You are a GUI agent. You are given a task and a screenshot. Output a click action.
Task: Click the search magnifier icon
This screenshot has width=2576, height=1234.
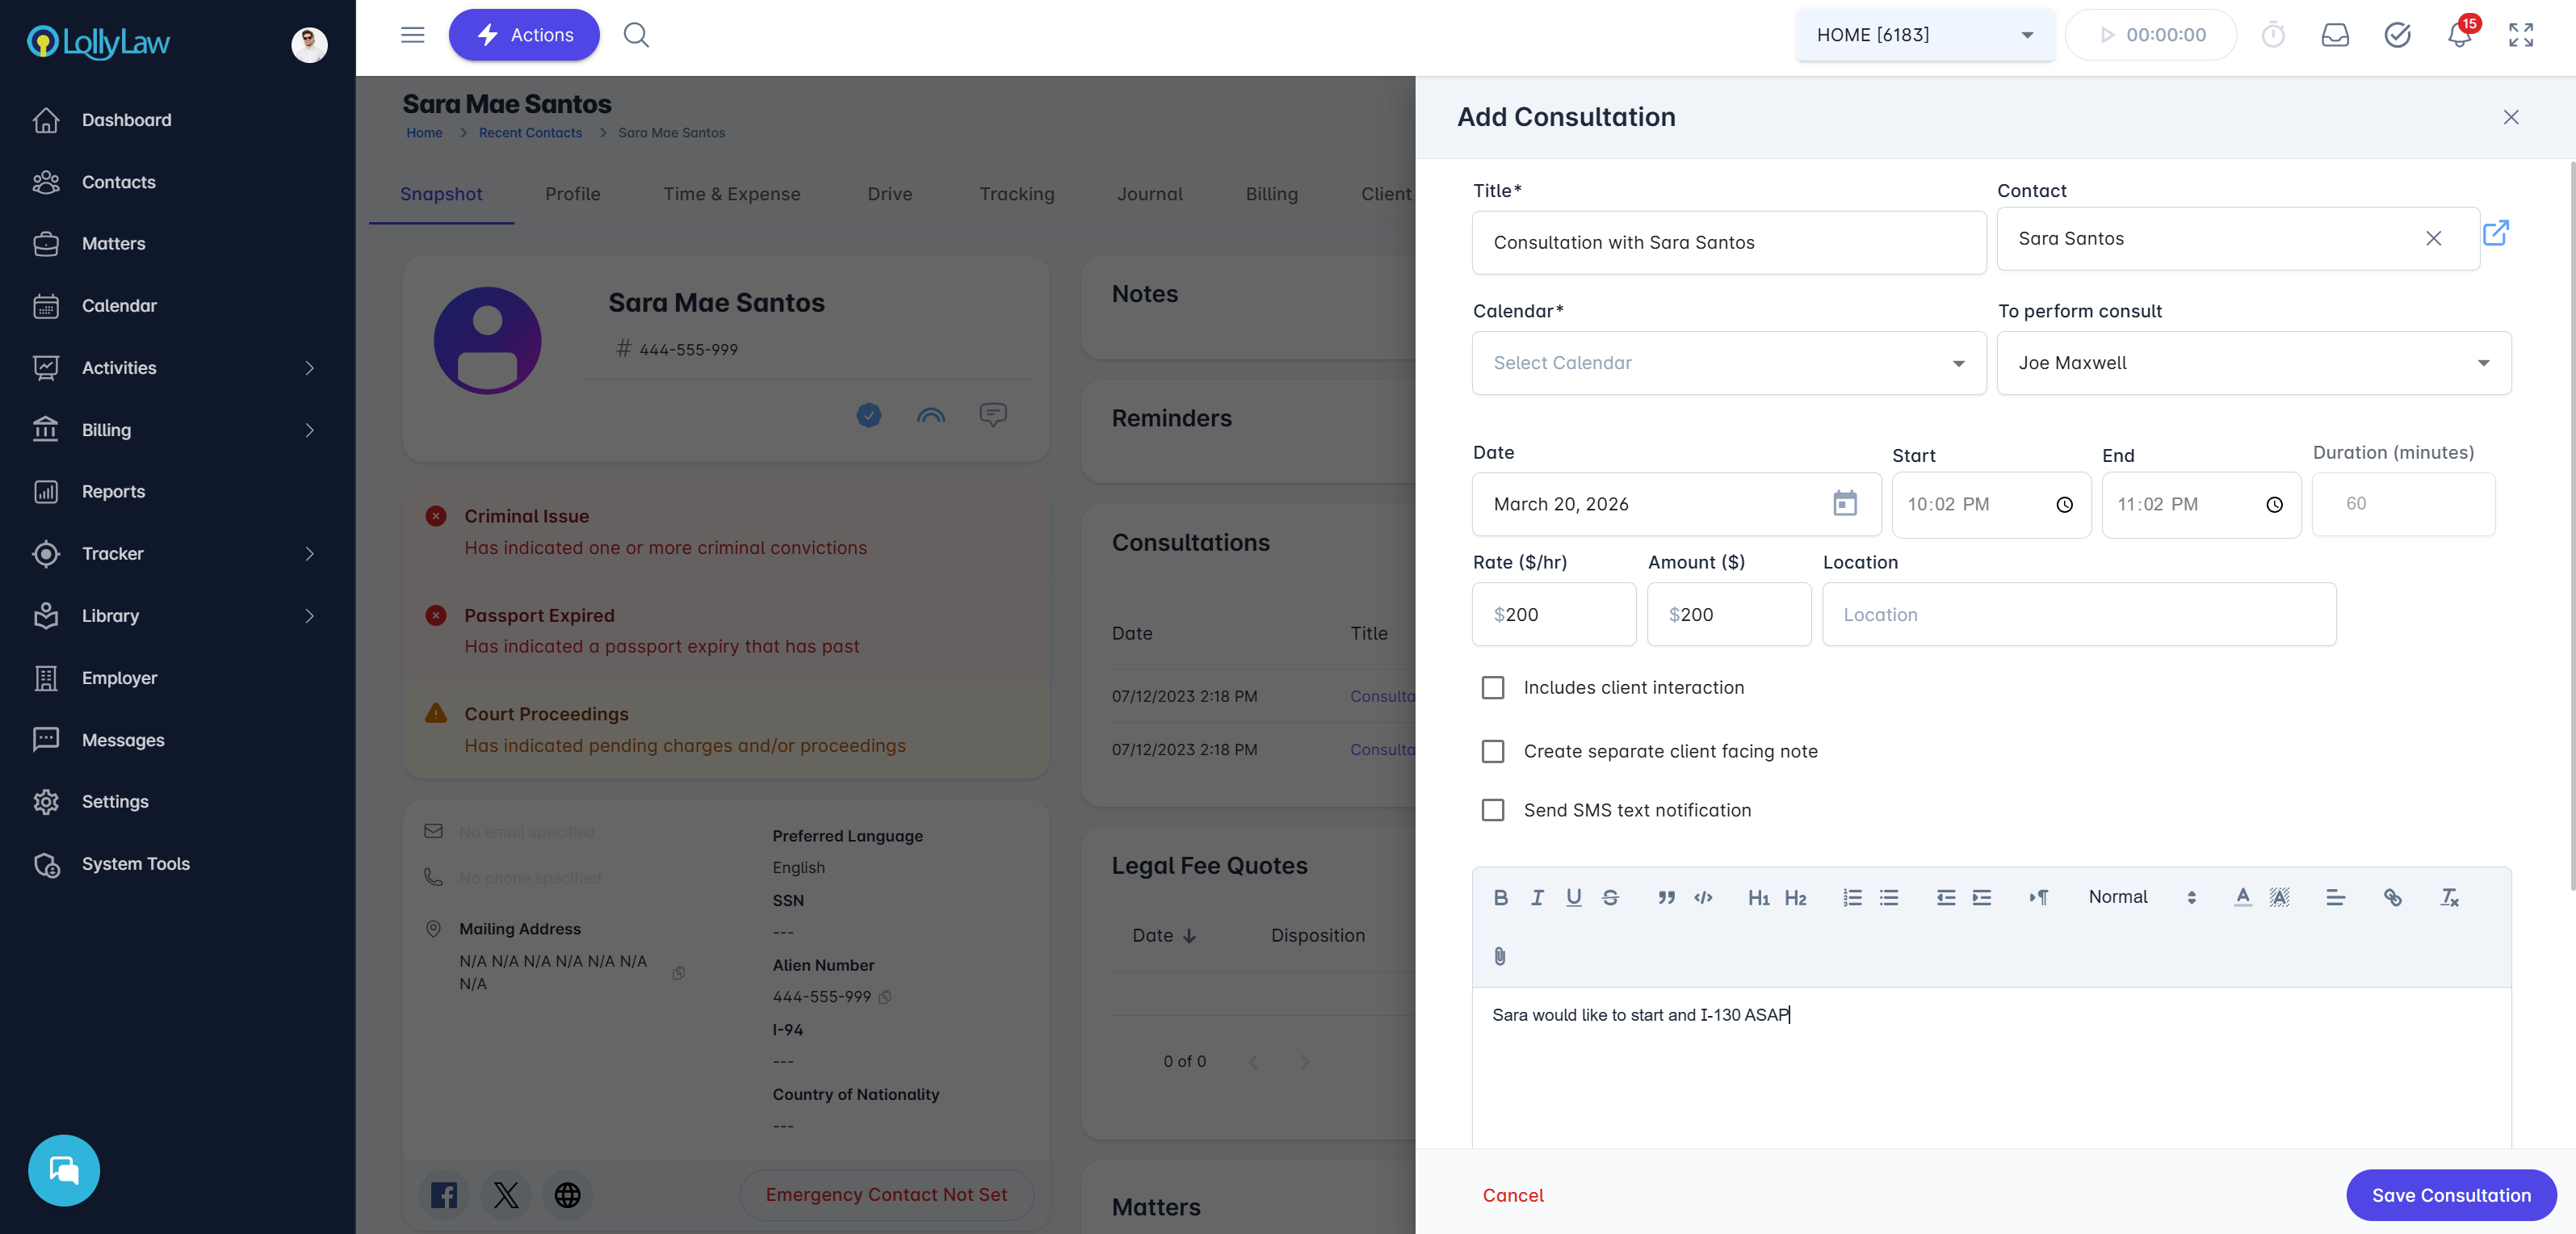tap(636, 35)
